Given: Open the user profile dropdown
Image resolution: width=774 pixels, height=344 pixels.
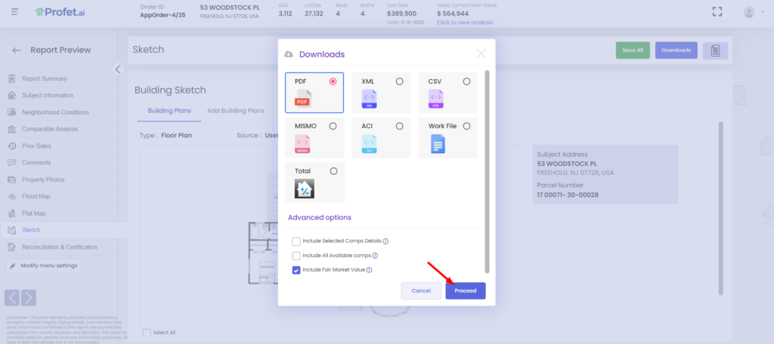Looking at the screenshot, I should click(x=752, y=12).
